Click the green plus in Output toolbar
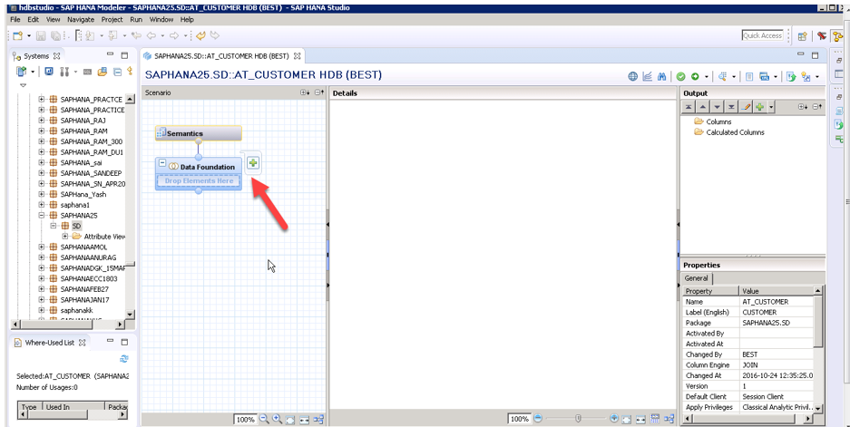The height and width of the screenshot is (427, 850). point(759,107)
